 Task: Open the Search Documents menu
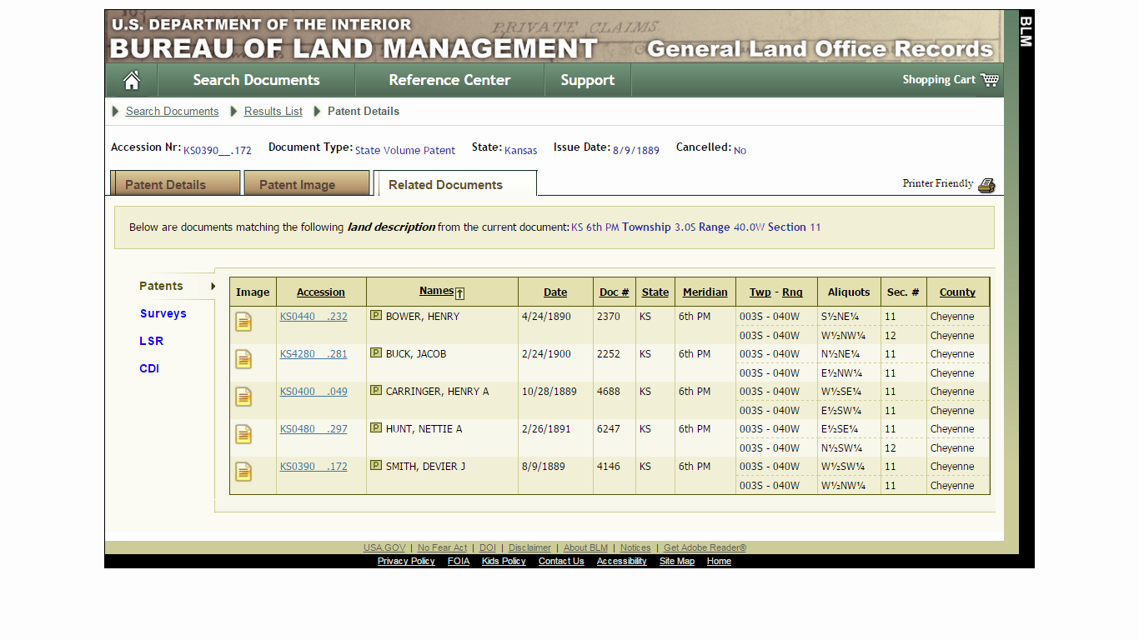pyautogui.click(x=256, y=79)
